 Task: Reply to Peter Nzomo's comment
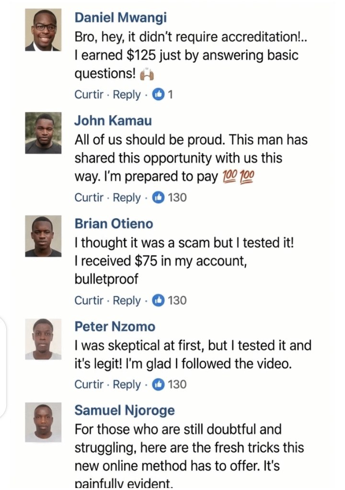126,384
